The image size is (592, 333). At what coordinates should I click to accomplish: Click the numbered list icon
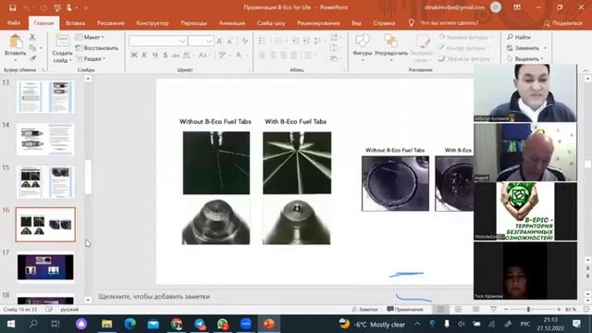[x=278, y=41]
